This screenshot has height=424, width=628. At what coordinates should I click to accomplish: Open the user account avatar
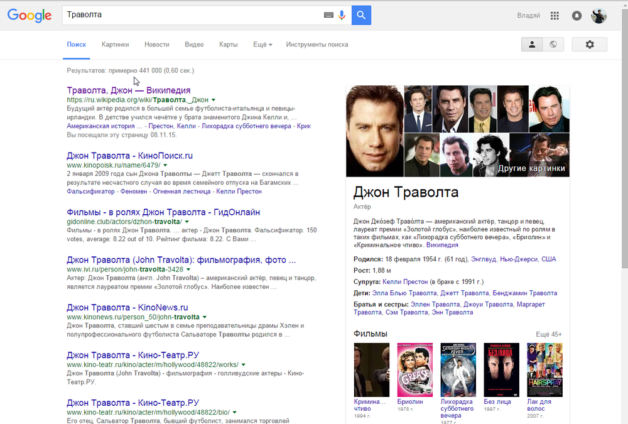pos(598,16)
